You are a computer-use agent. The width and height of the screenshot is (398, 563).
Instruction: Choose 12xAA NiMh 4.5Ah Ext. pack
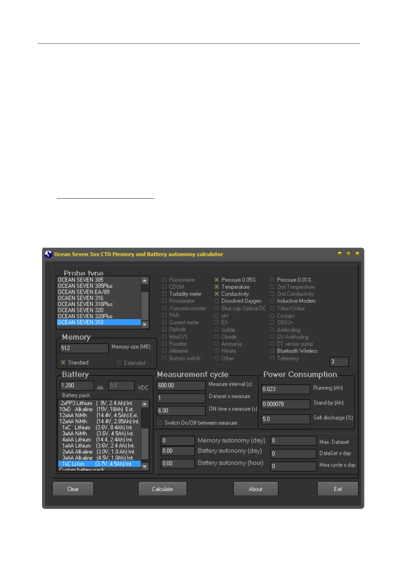[99, 415]
